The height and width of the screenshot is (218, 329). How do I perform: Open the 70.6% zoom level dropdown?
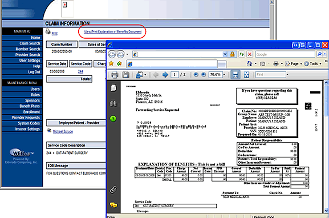pos(224,75)
